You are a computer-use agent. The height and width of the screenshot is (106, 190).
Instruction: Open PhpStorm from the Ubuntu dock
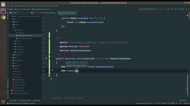click(x=3, y=11)
